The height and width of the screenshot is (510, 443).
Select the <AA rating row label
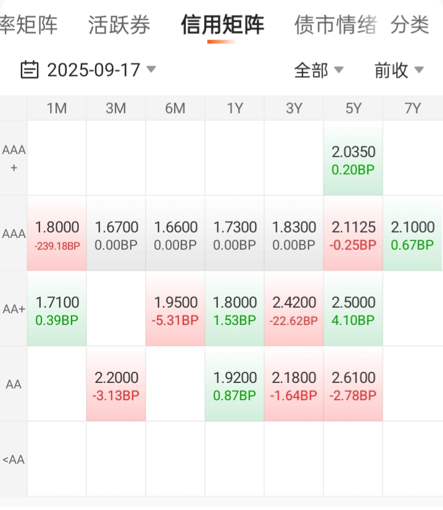[x=14, y=459]
